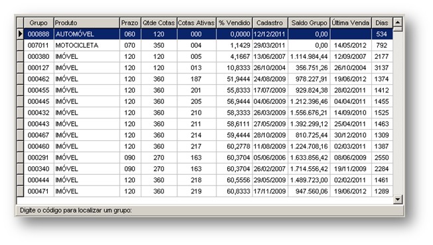The width and height of the screenshot is (433, 245).
Task: Click the Dias column header
Action: 382,23
